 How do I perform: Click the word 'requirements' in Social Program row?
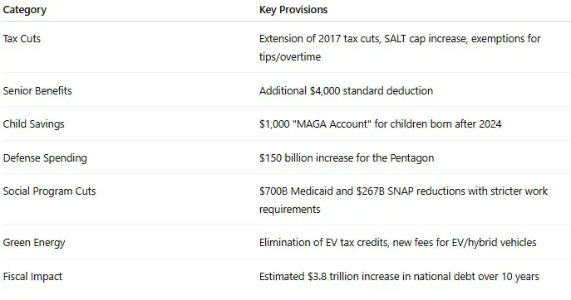pyautogui.click(x=290, y=210)
